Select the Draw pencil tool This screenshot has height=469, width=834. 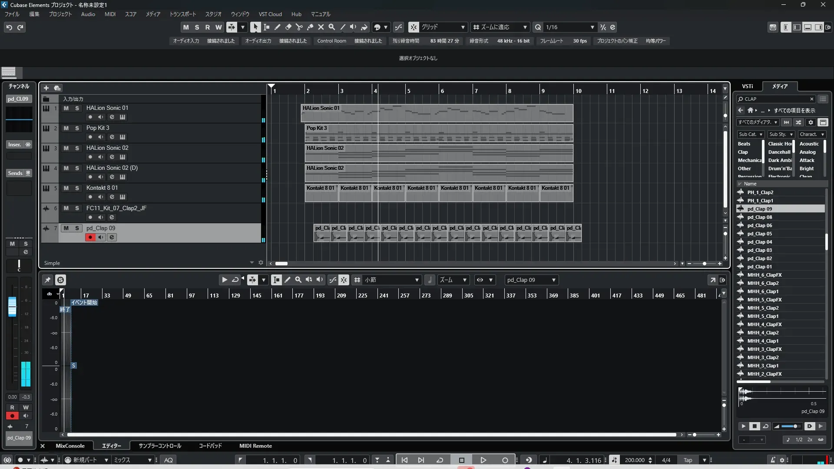point(277,27)
